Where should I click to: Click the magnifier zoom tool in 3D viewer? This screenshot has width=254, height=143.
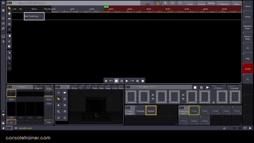(x=58, y=112)
